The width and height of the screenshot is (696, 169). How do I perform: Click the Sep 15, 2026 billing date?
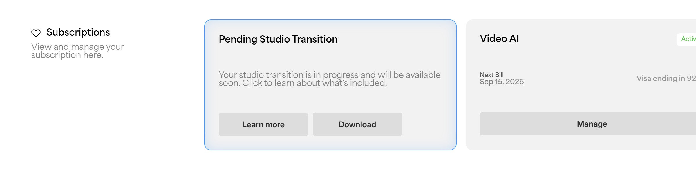coord(502,82)
